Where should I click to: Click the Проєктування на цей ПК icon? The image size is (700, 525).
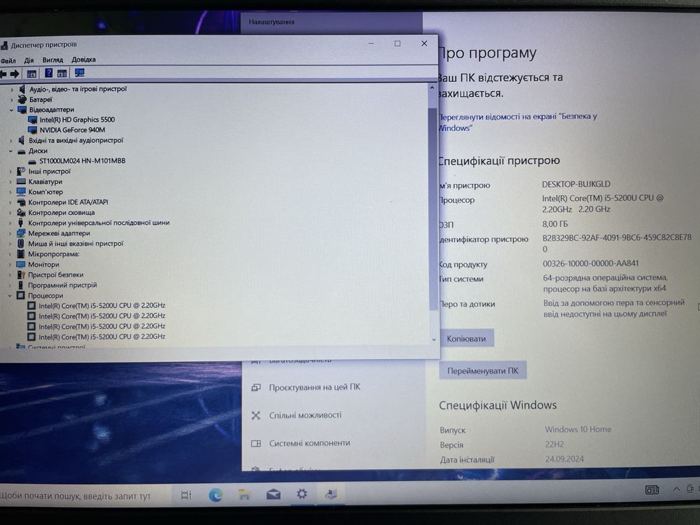(x=255, y=388)
